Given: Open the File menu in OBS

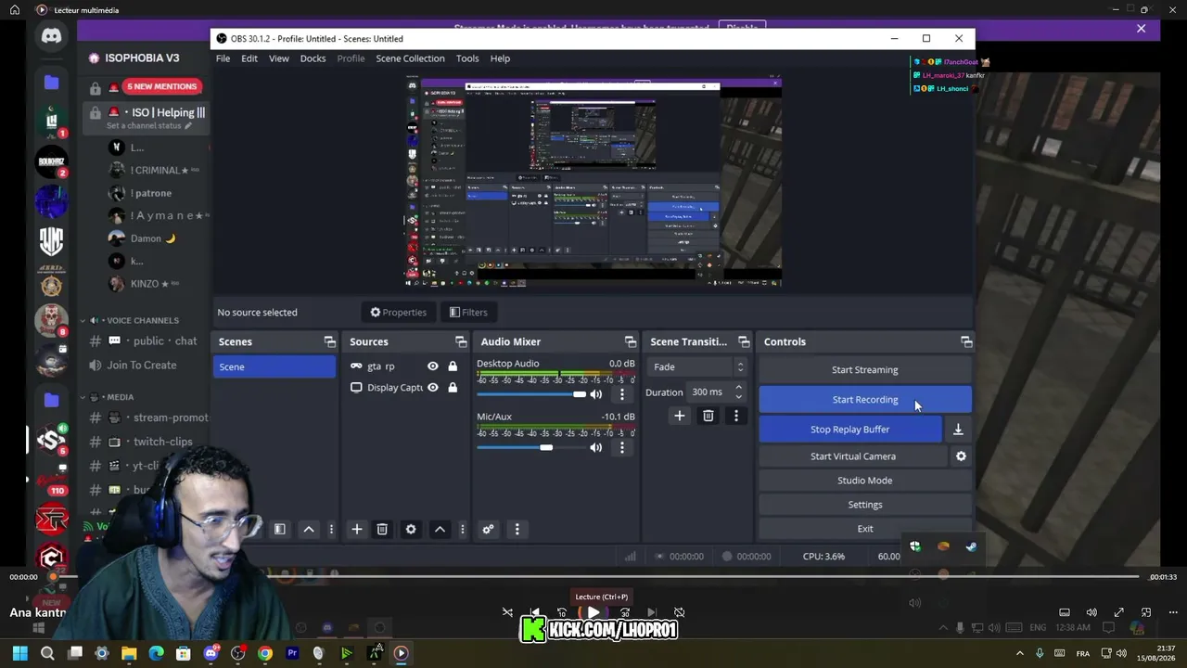Looking at the screenshot, I should (x=223, y=58).
